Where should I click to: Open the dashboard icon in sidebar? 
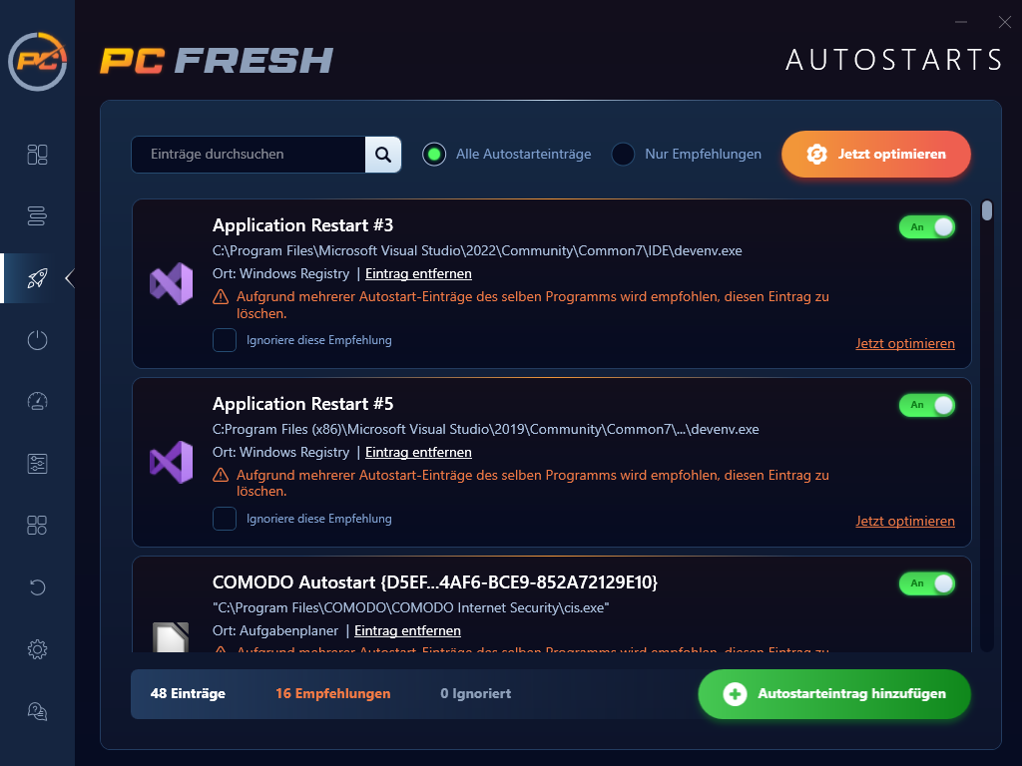[x=38, y=155]
